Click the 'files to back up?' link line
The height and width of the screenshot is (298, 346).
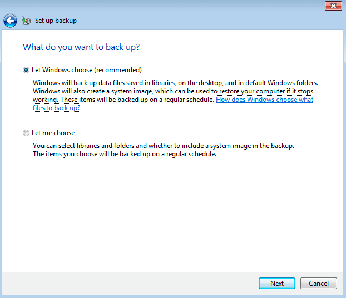point(56,108)
